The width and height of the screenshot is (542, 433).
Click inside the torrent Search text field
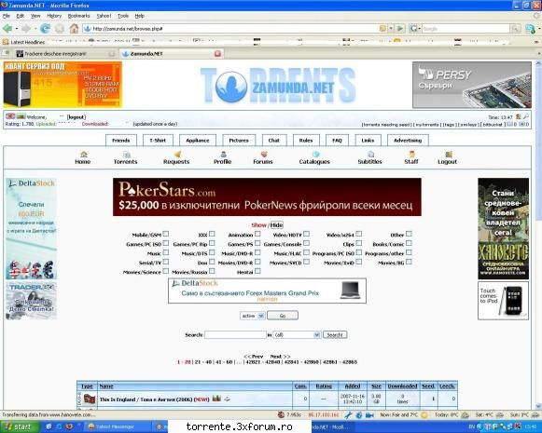(235, 334)
